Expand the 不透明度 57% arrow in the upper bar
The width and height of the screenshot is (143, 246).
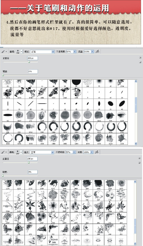click(x=75, y=51)
